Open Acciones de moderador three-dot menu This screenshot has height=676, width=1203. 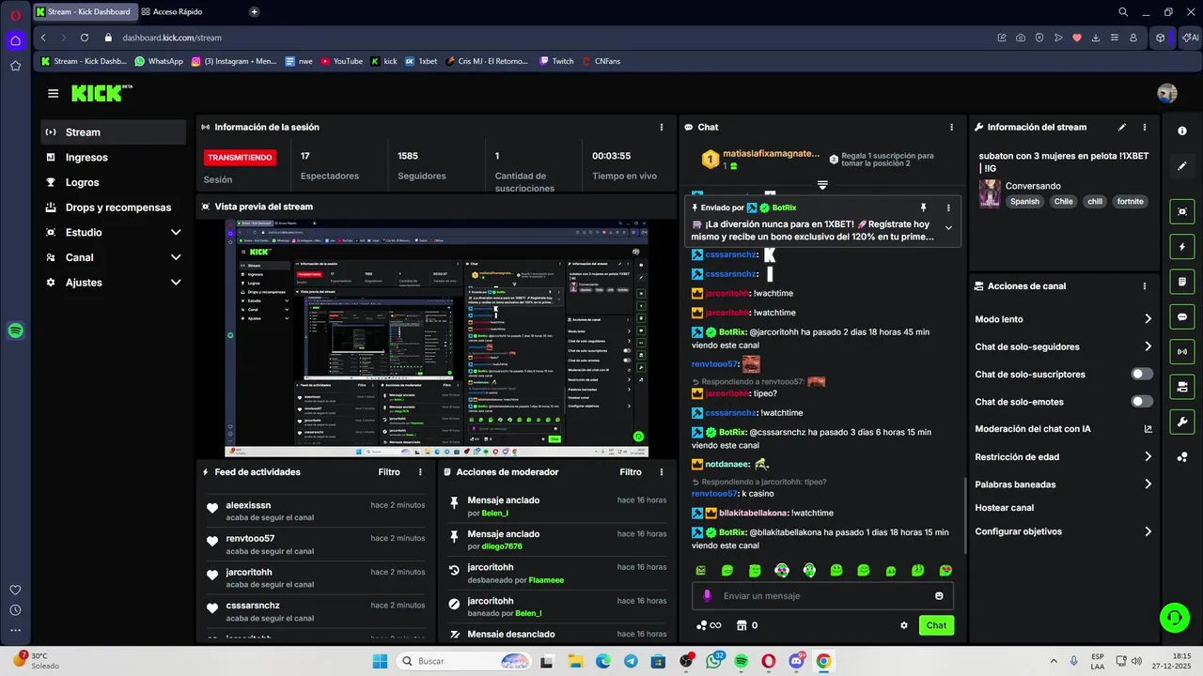(x=662, y=472)
